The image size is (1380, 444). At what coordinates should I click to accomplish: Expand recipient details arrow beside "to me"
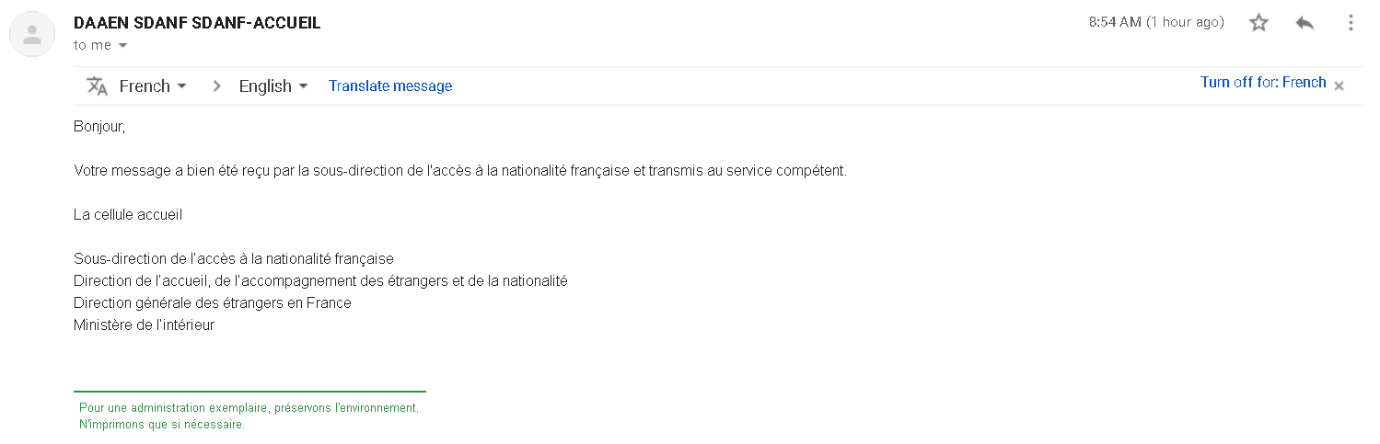click(123, 45)
